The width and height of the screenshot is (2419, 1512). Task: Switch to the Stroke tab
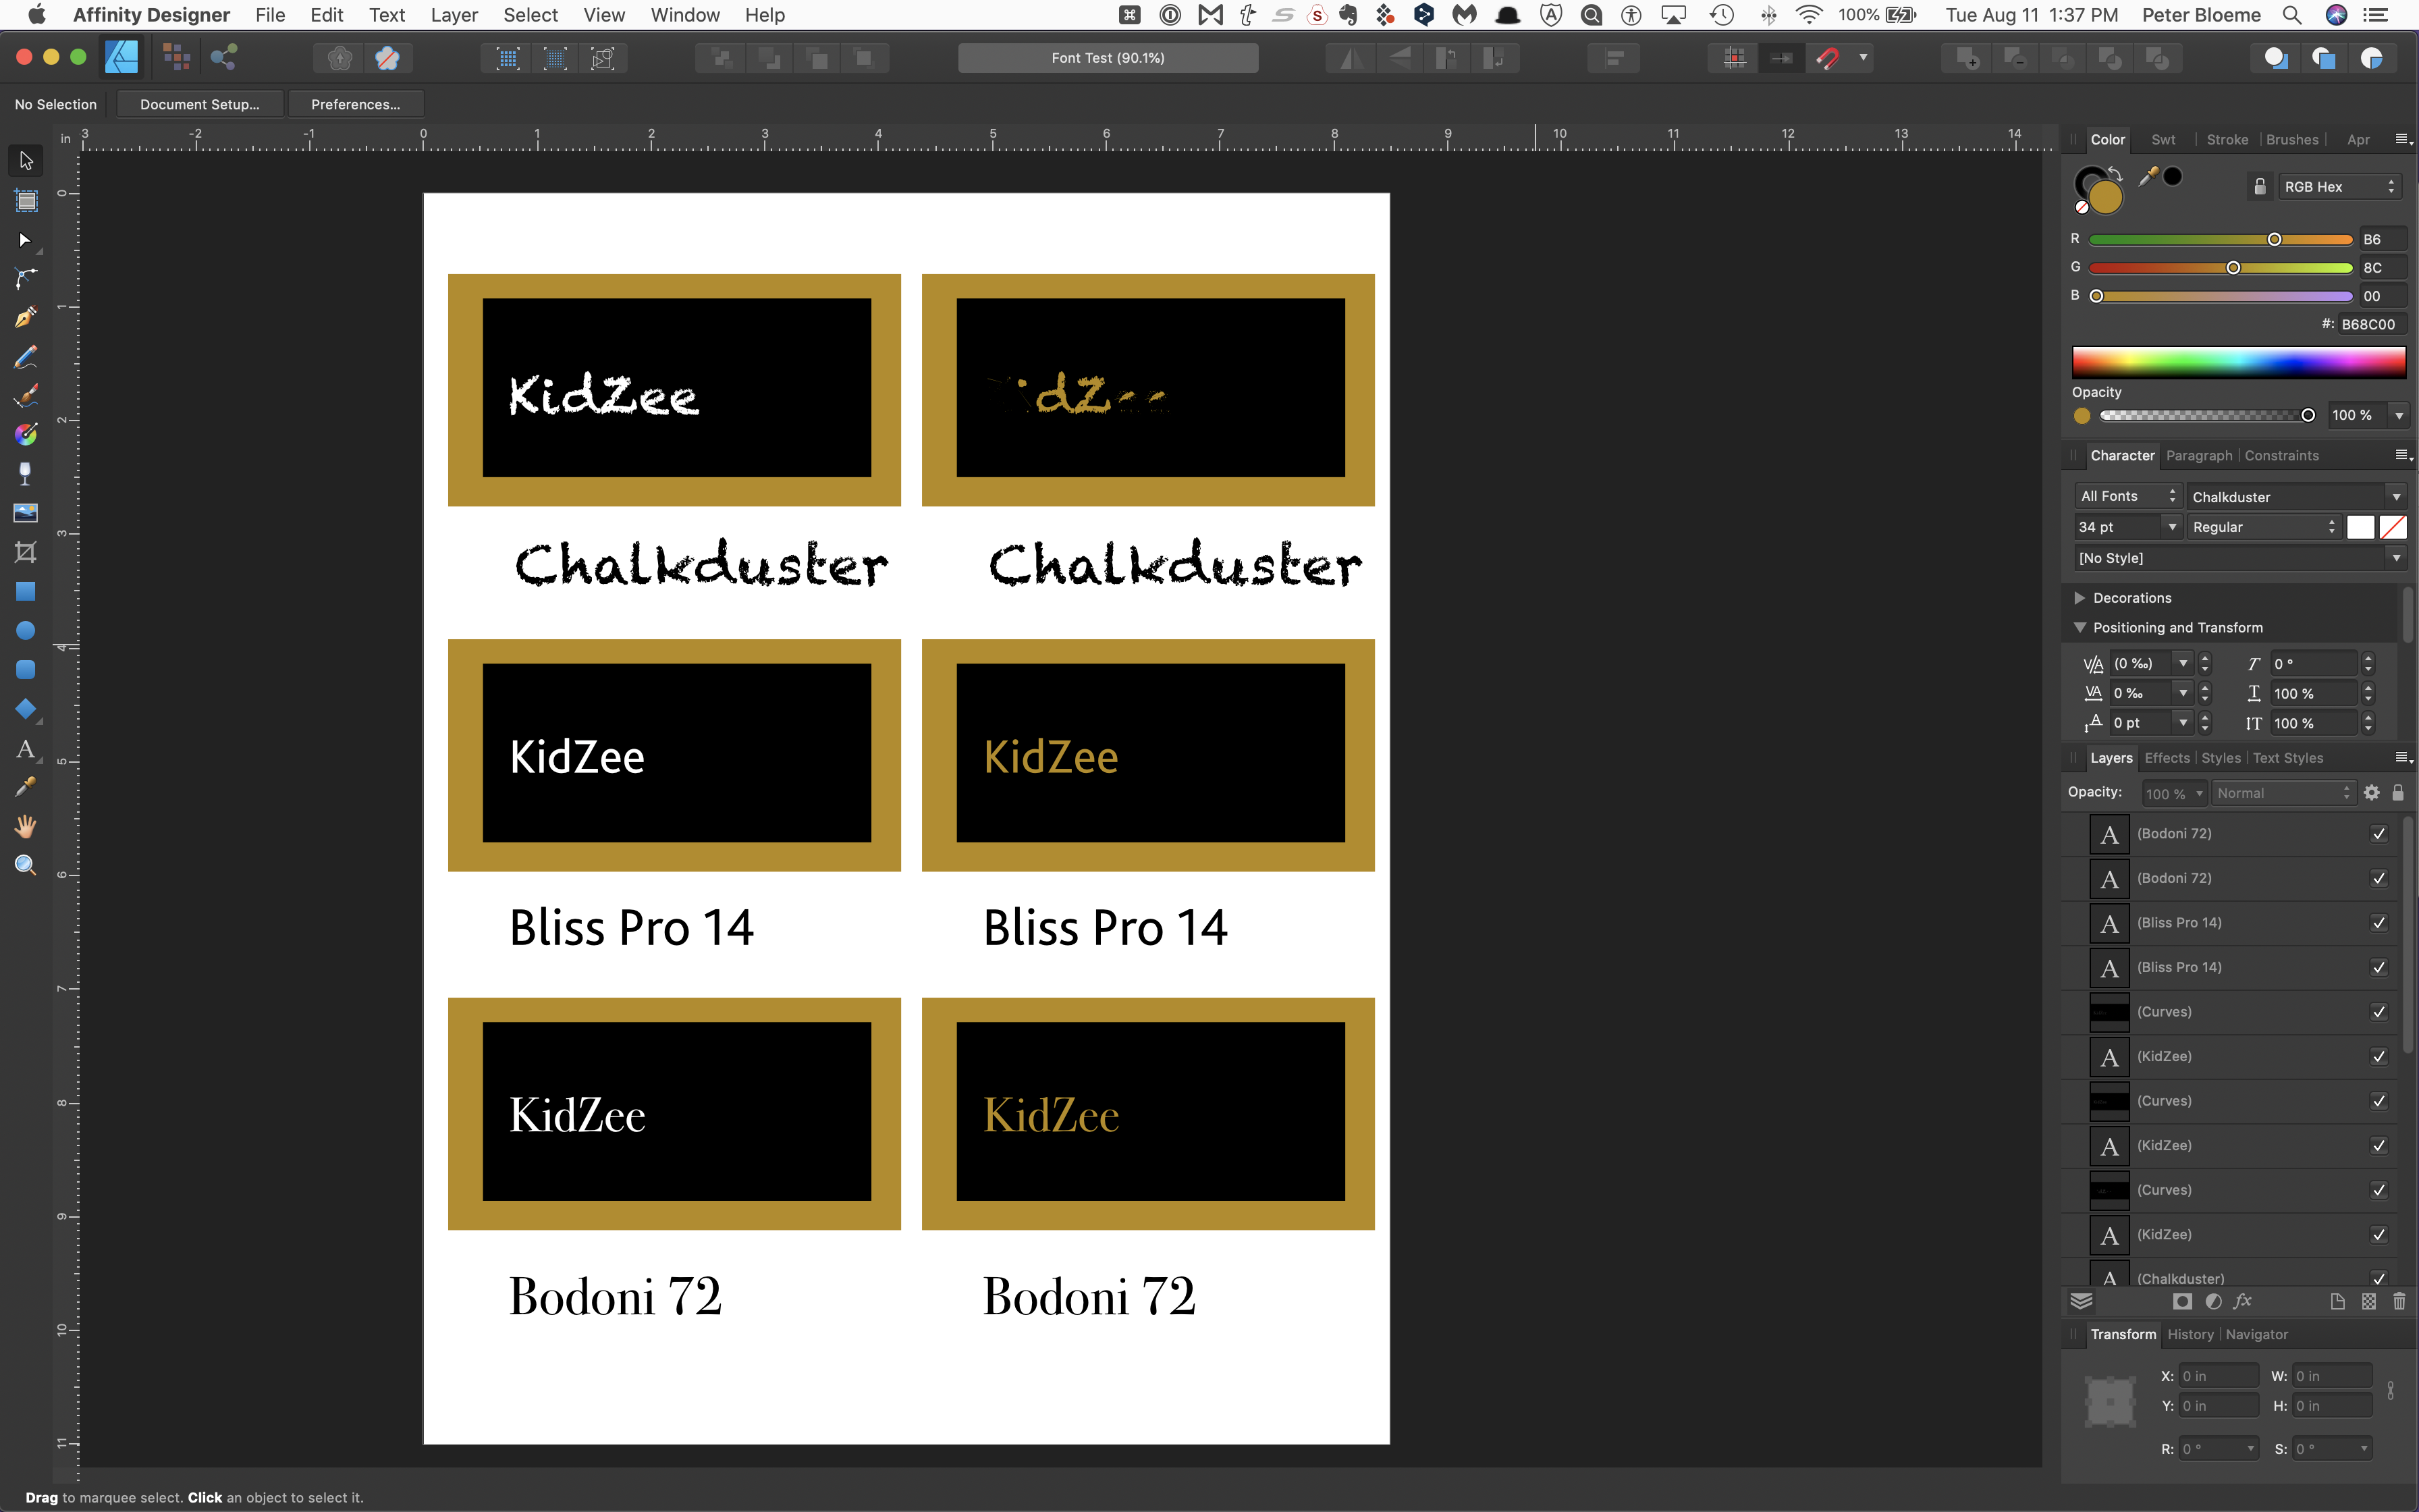2227,140
